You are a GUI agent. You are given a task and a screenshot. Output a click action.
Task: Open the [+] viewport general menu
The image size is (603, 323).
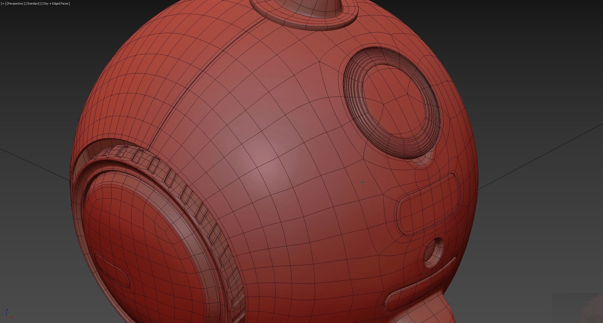[3, 3]
